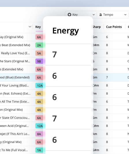Open the Tempo filter dropdown chevron
The image size is (129, 154).
click(125, 15)
